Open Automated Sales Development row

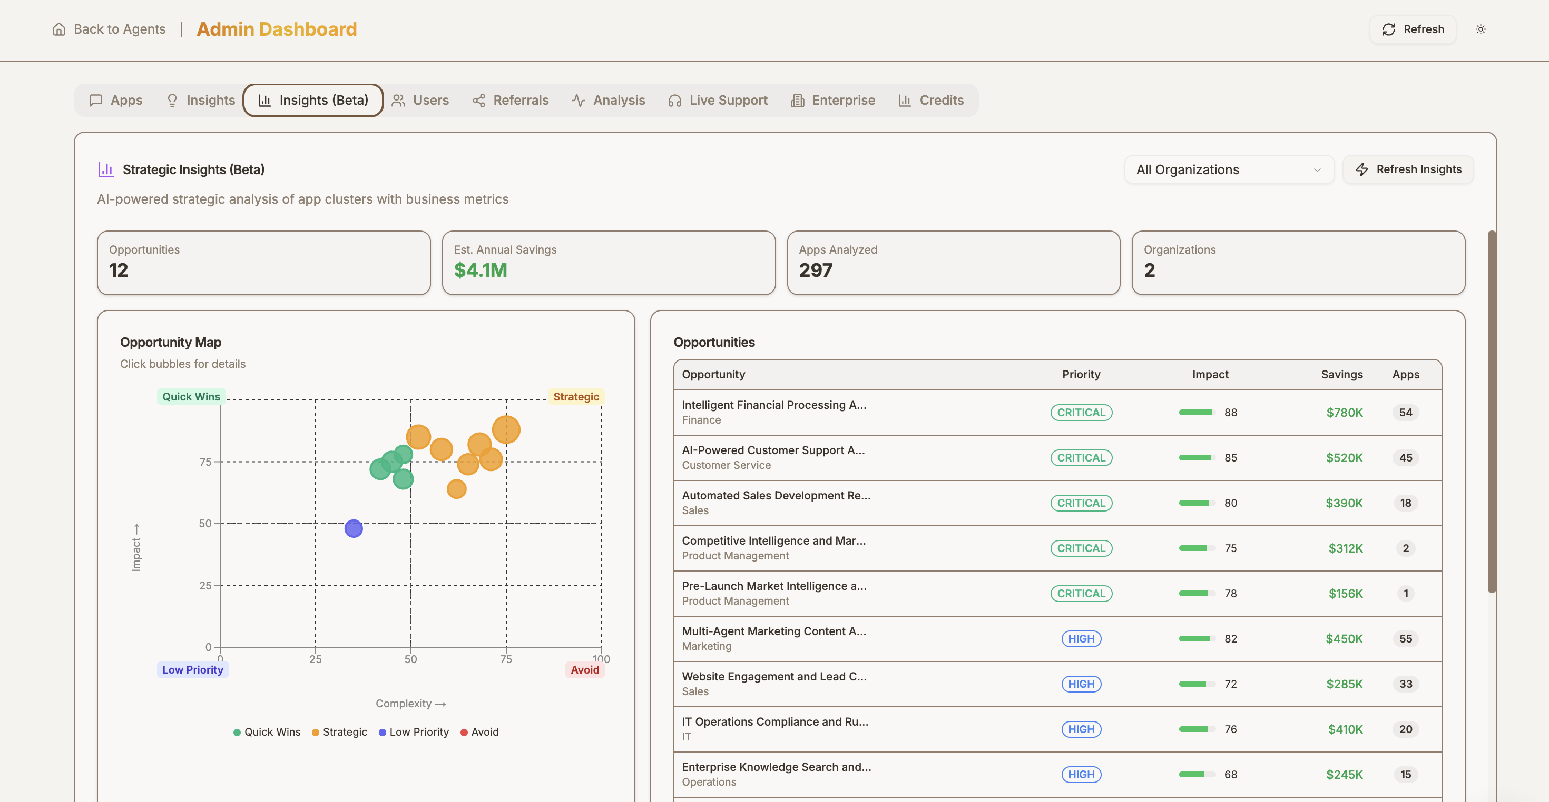(1057, 503)
